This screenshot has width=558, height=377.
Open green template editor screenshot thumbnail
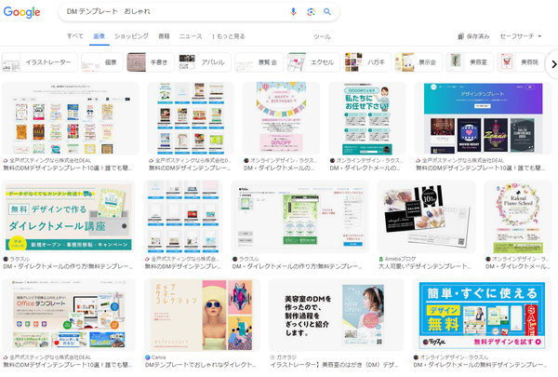299,216
